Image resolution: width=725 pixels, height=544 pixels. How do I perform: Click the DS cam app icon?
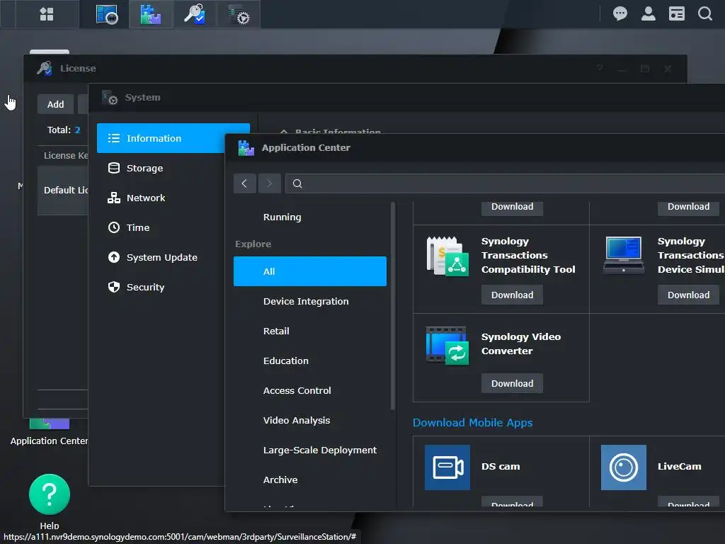[447, 467]
